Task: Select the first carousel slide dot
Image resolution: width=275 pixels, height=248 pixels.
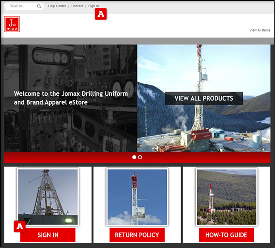Action: (134, 157)
